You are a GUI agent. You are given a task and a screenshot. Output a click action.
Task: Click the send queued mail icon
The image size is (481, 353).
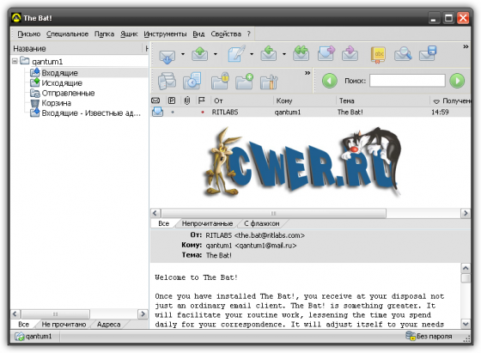coord(199,54)
